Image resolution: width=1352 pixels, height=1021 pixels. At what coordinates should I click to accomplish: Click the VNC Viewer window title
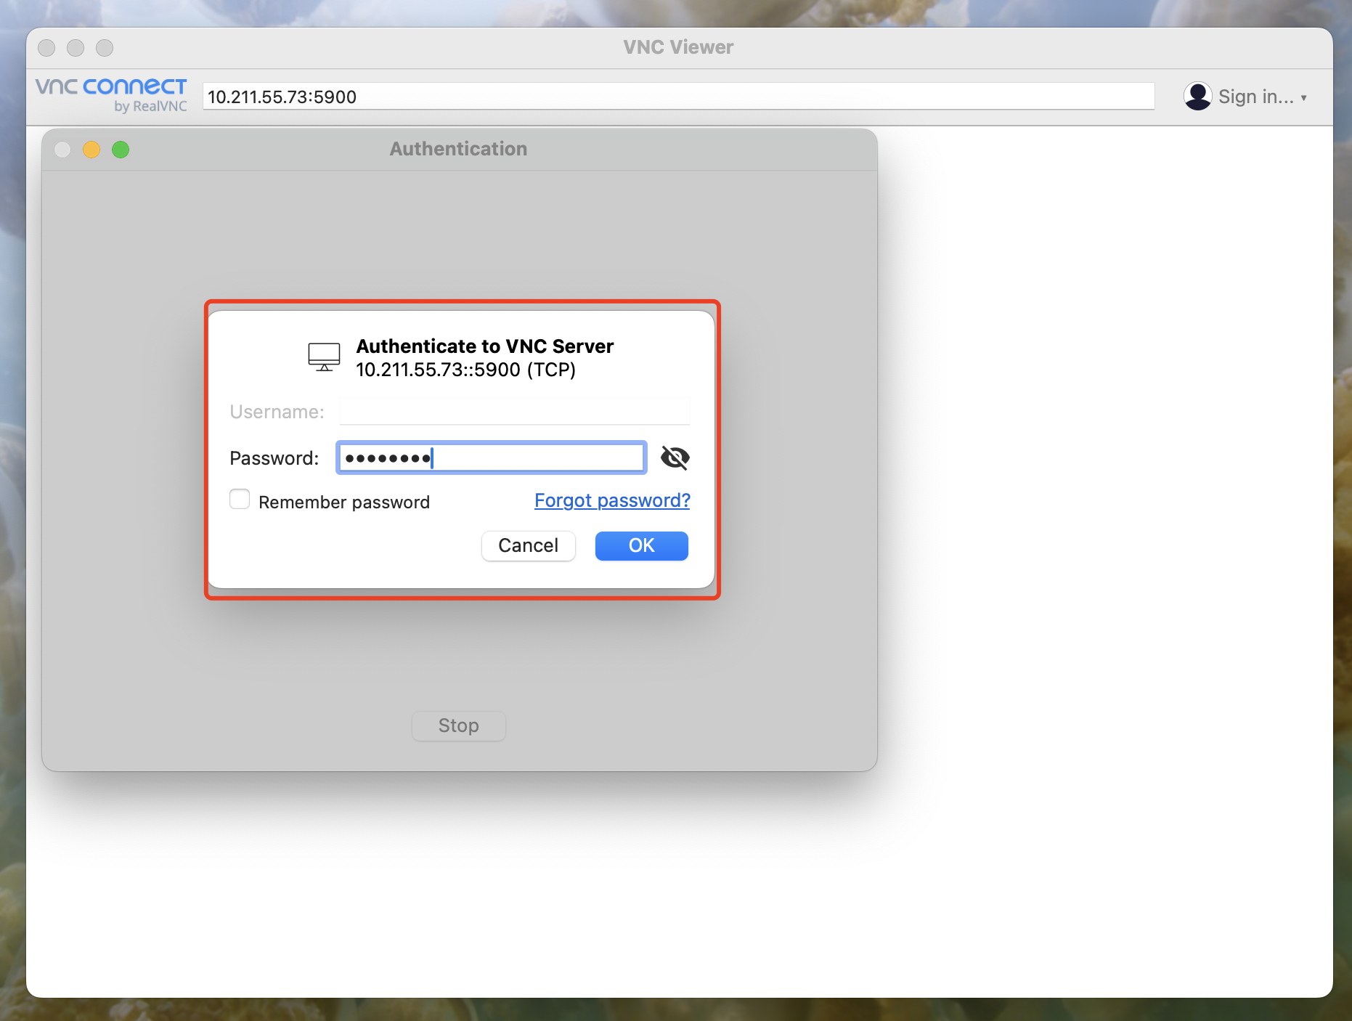[678, 47]
